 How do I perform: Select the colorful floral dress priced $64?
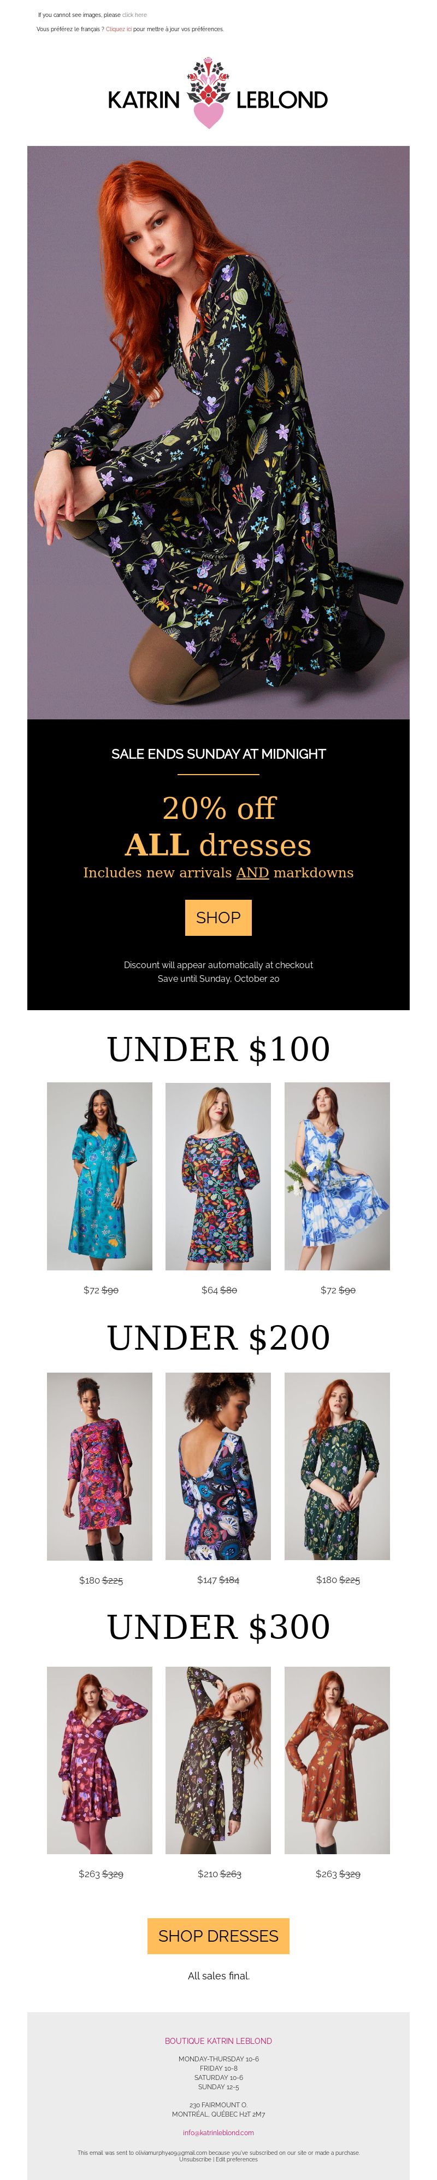click(x=218, y=1176)
